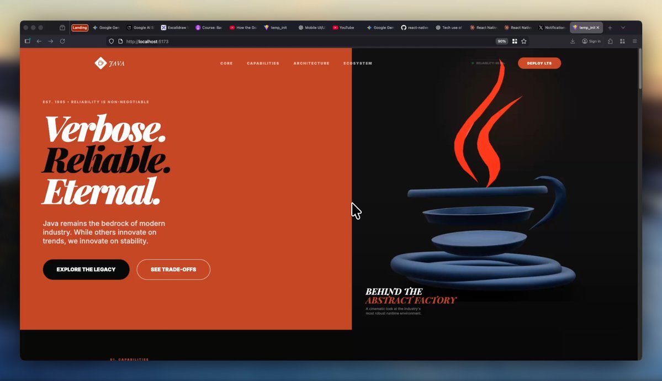Switch to the react-native GitHub tab
662x381 pixels.
[x=415, y=28]
